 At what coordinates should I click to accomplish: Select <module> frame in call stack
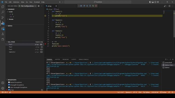click(25, 52)
